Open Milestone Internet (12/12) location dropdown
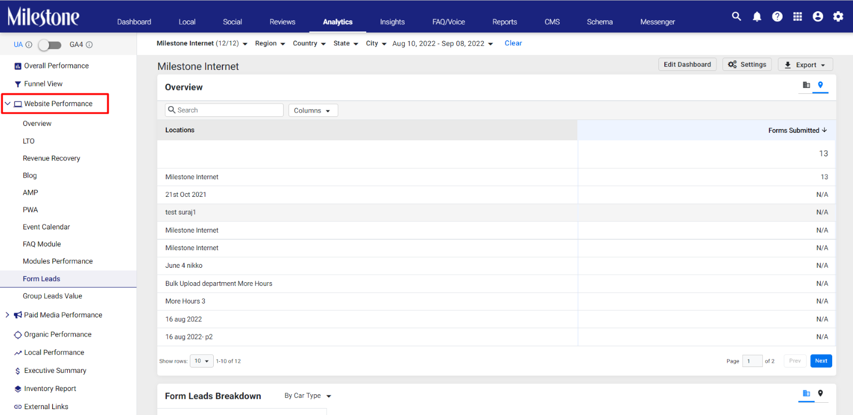Screen dimensions: 853x415 [202, 44]
